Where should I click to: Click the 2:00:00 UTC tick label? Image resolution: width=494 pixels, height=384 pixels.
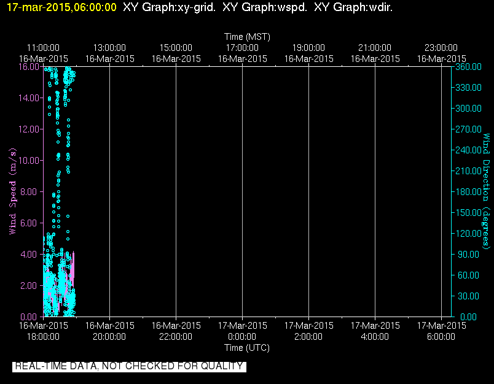[x=308, y=337]
